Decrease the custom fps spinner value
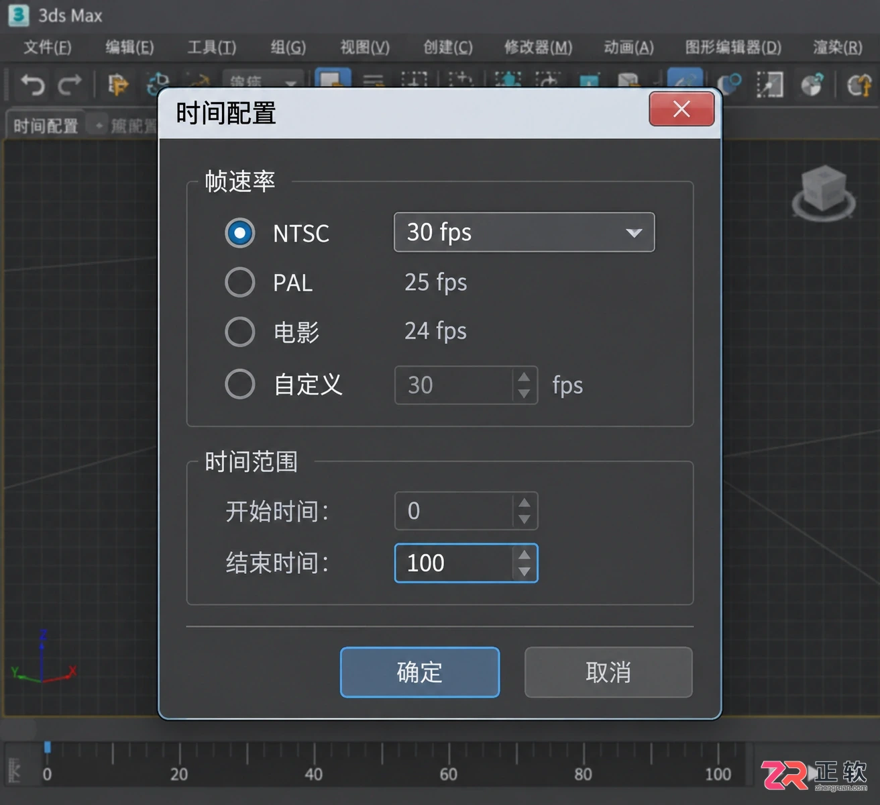The image size is (880, 805). (524, 393)
